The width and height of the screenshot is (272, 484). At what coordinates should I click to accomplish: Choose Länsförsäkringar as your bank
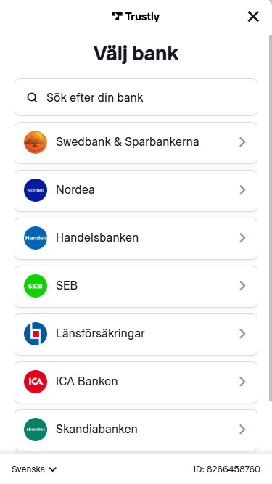136,335
